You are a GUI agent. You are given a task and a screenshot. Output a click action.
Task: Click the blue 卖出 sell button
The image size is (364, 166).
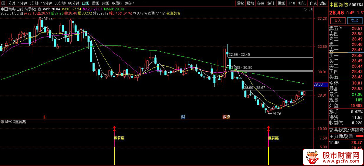pyautogui.click(x=354, y=21)
